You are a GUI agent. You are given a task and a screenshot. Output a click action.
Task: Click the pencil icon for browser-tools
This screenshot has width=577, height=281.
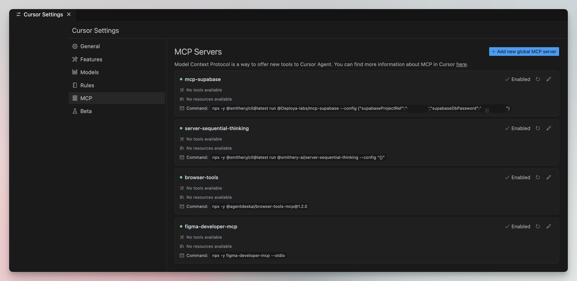pyautogui.click(x=549, y=177)
